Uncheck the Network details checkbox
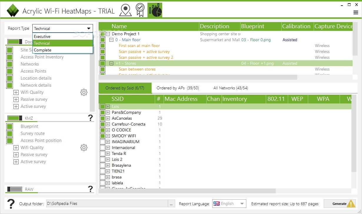 click(x=10, y=85)
